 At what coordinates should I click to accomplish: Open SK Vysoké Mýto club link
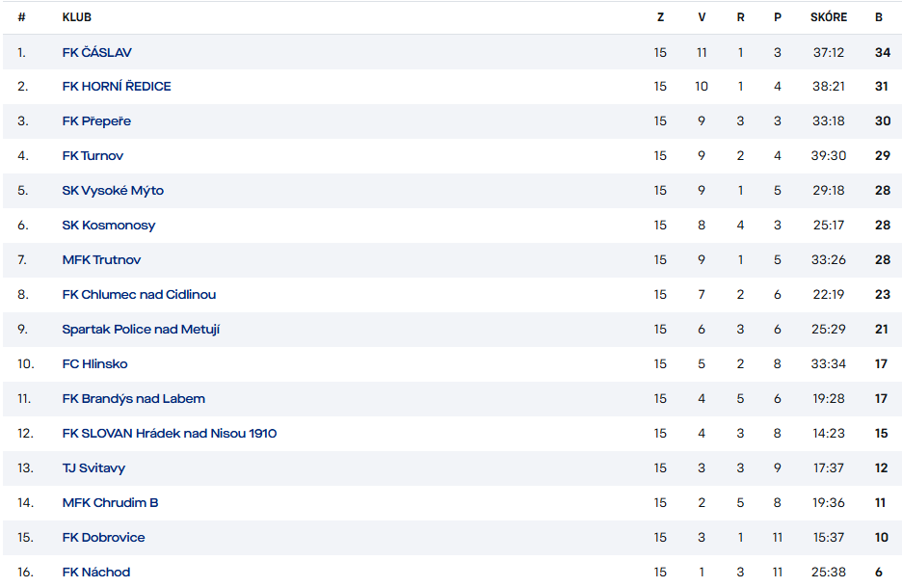click(x=113, y=191)
